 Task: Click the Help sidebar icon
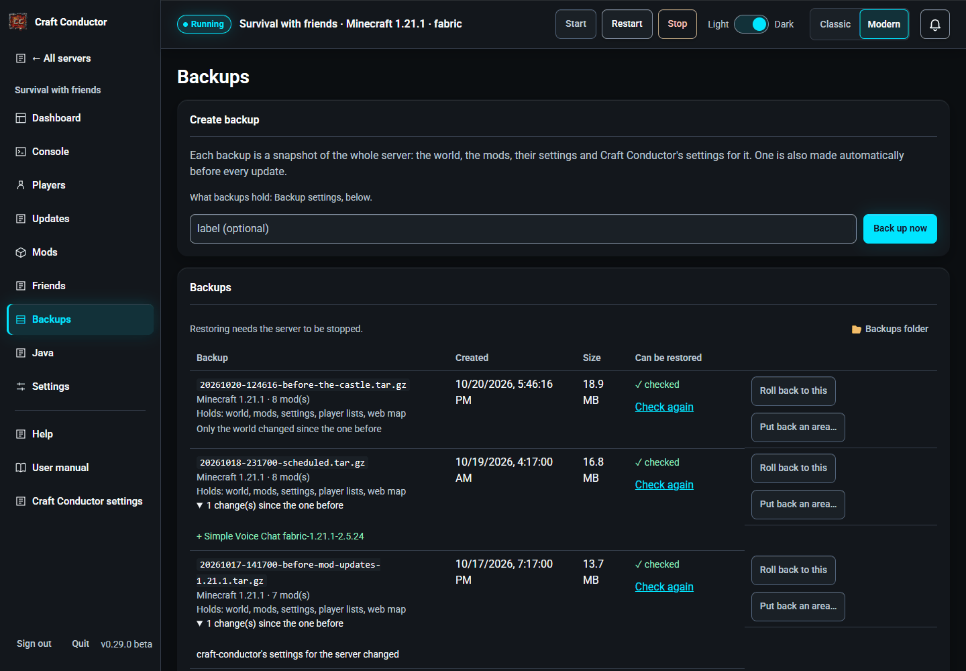[x=21, y=434]
